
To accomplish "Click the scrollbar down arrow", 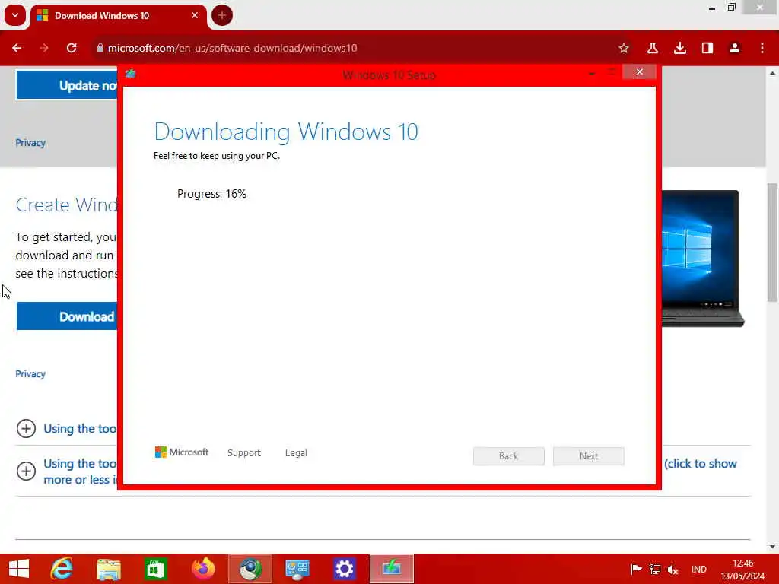I will [x=772, y=547].
